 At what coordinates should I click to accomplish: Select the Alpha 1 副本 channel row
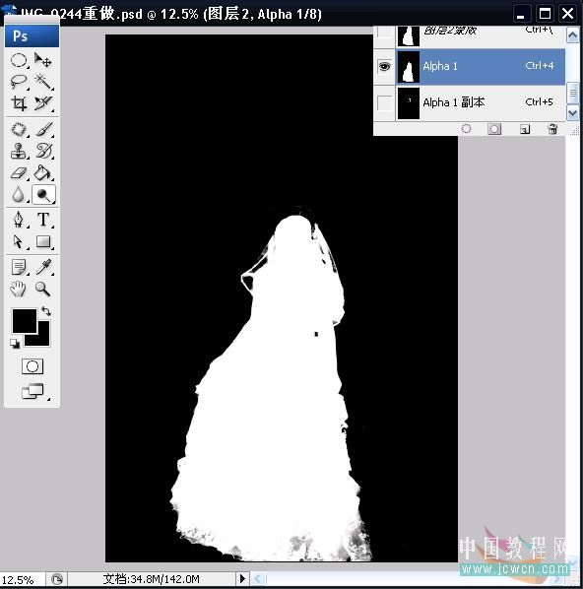pyautogui.click(x=469, y=102)
